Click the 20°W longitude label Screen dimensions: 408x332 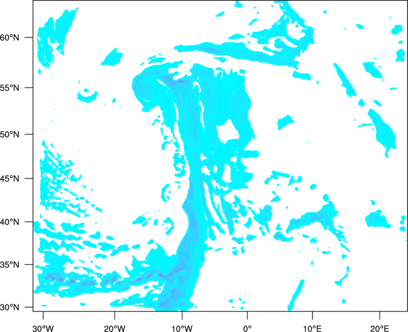click(x=115, y=328)
